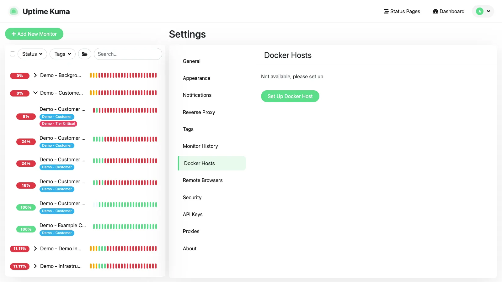Open the Proxies settings tab
This screenshot has width=502, height=282.
pyautogui.click(x=212, y=231)
